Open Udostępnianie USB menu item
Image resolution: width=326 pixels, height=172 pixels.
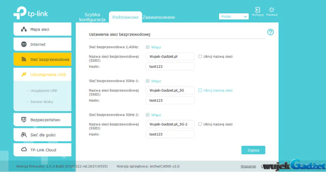[x=42, y=74]
